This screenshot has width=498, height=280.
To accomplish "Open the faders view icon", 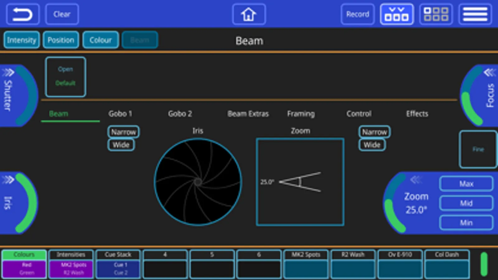I will [x=397, y=14].
